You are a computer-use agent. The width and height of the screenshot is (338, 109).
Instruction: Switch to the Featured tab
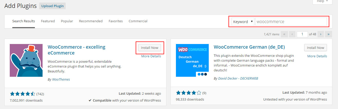pyautogui.click(x=48, y=21)
